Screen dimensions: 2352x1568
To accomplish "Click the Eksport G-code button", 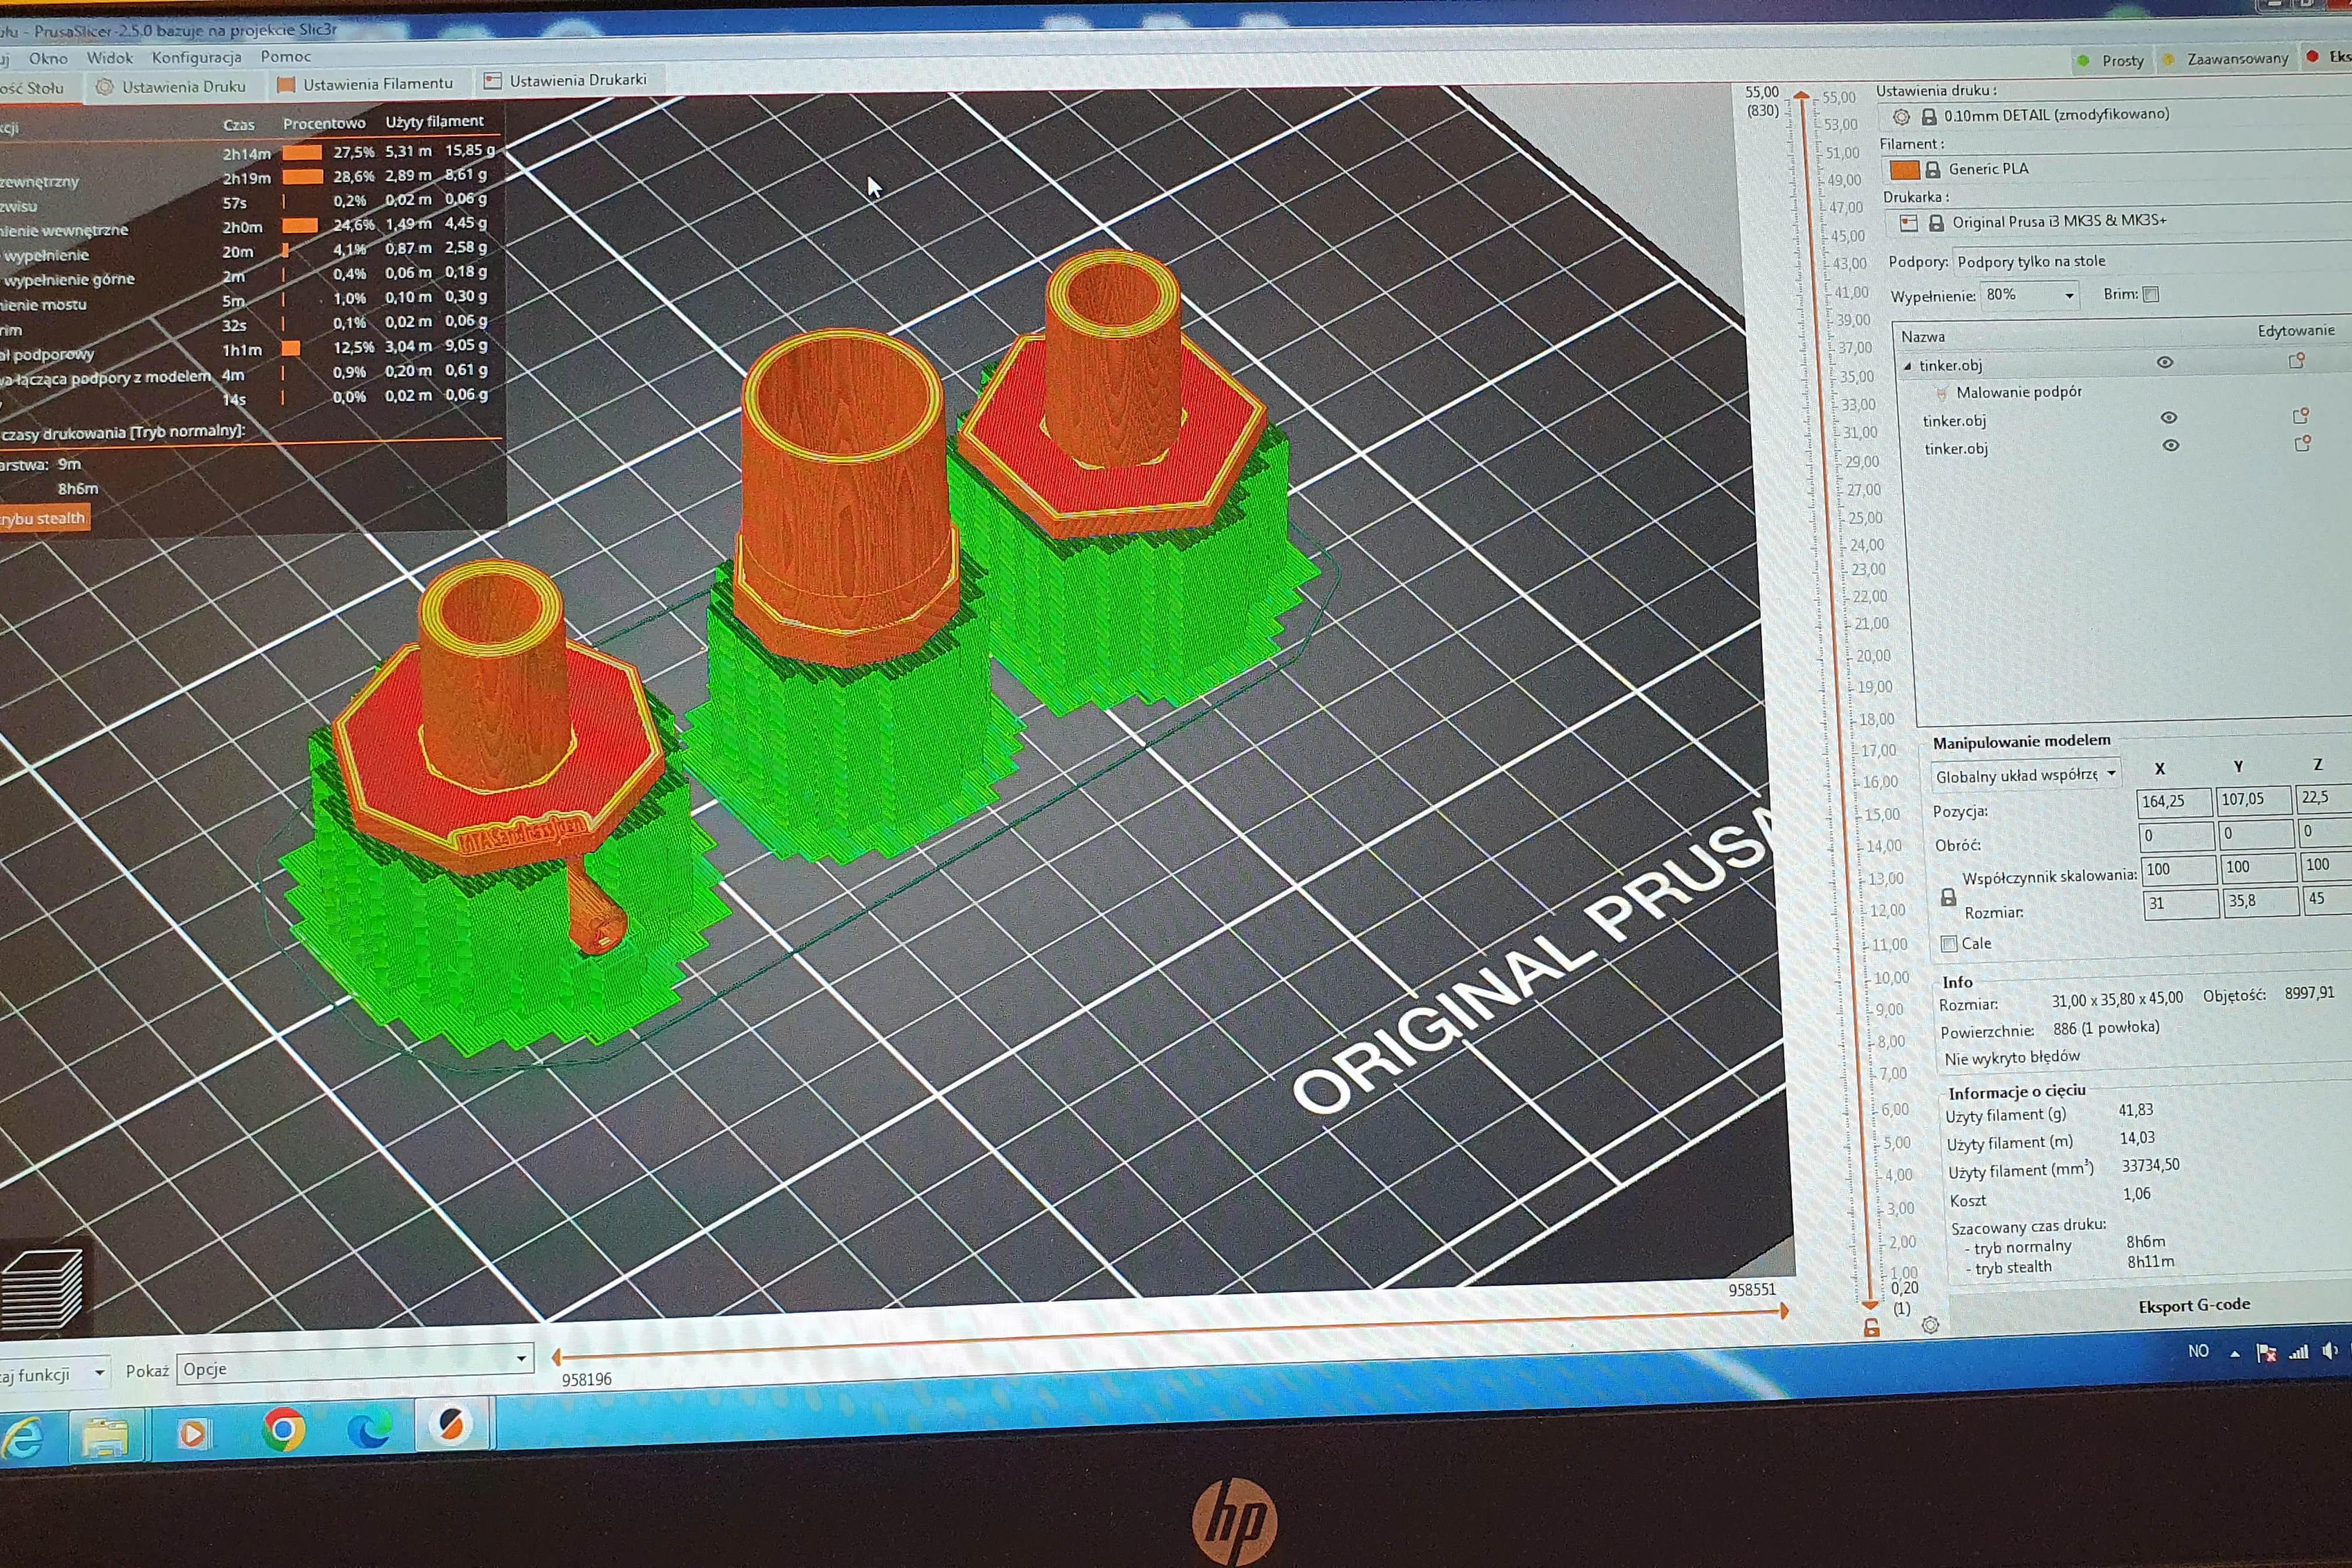I will point(2193,1305).
